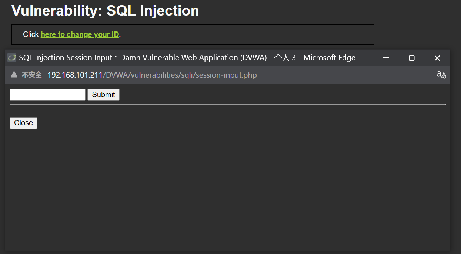This screenshot has height=254, width=461.
Task: Click the not-secure warning triangle icon
Action: (14, 75)
